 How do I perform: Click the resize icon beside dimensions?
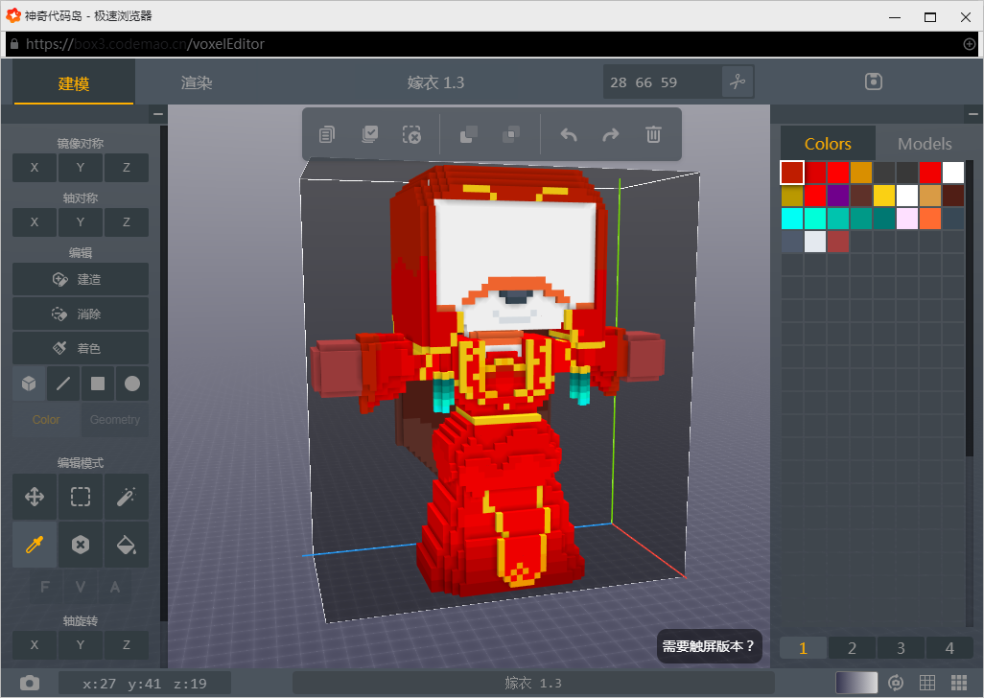tap(738, 82)
